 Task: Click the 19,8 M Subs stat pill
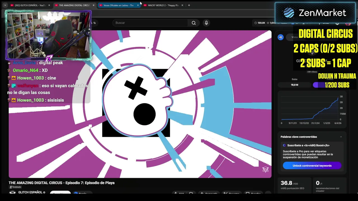295,85
